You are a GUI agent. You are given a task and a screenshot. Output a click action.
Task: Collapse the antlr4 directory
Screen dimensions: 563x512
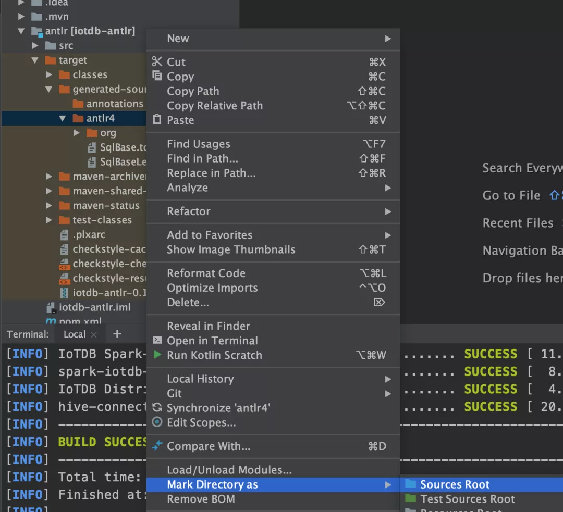[62, 118]
